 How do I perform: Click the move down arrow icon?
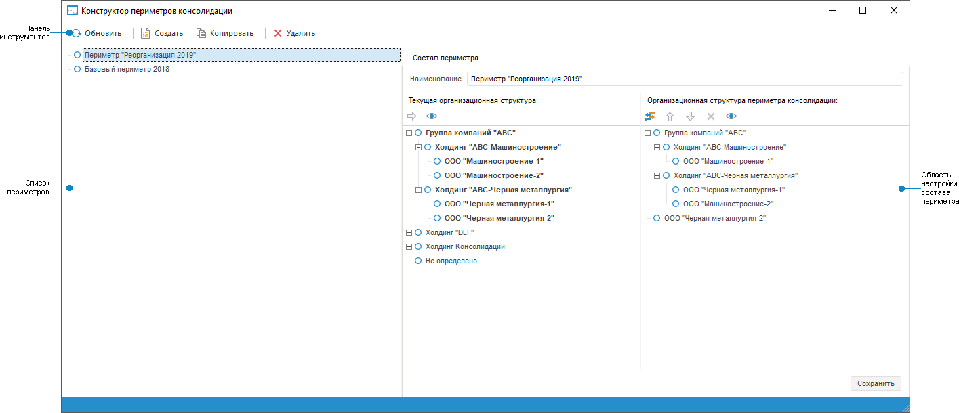click(690, 116)
